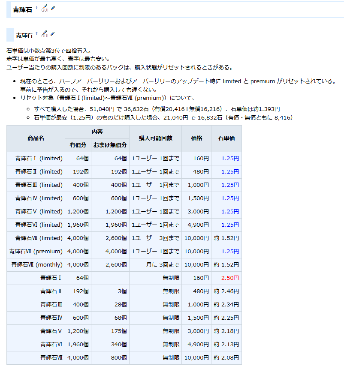The height and width of the screenshot is (369, 344).
Task: Click the 約 2.08円 unit price cell
Action: coord(226,358)
